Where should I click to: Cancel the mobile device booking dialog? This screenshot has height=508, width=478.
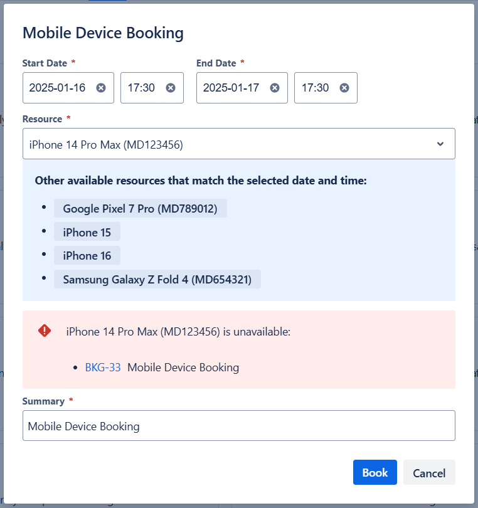coord(429,473)
